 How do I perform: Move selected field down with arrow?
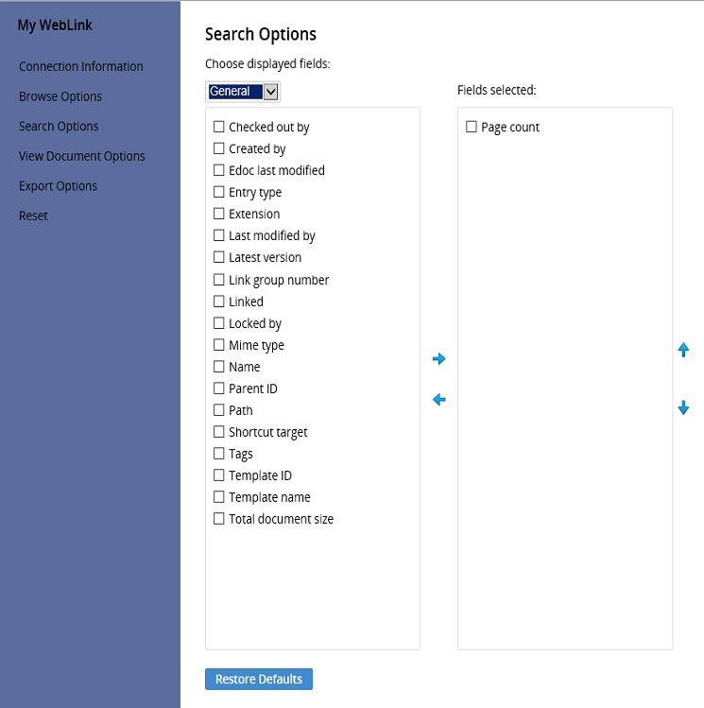pos(683,408)
